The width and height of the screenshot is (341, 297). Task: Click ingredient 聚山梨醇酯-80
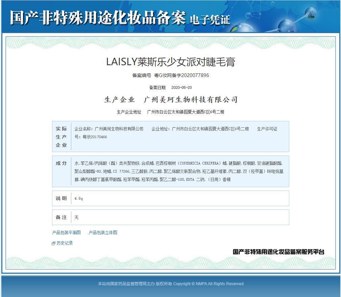coord(88,171)
